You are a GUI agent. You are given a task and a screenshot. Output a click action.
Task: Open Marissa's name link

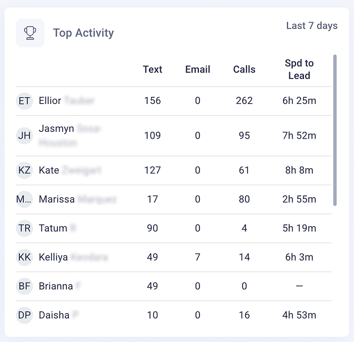click(x=78, y=199)
